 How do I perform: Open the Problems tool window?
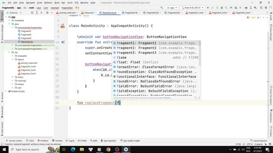pyautogui.click(x=43, y=141)
